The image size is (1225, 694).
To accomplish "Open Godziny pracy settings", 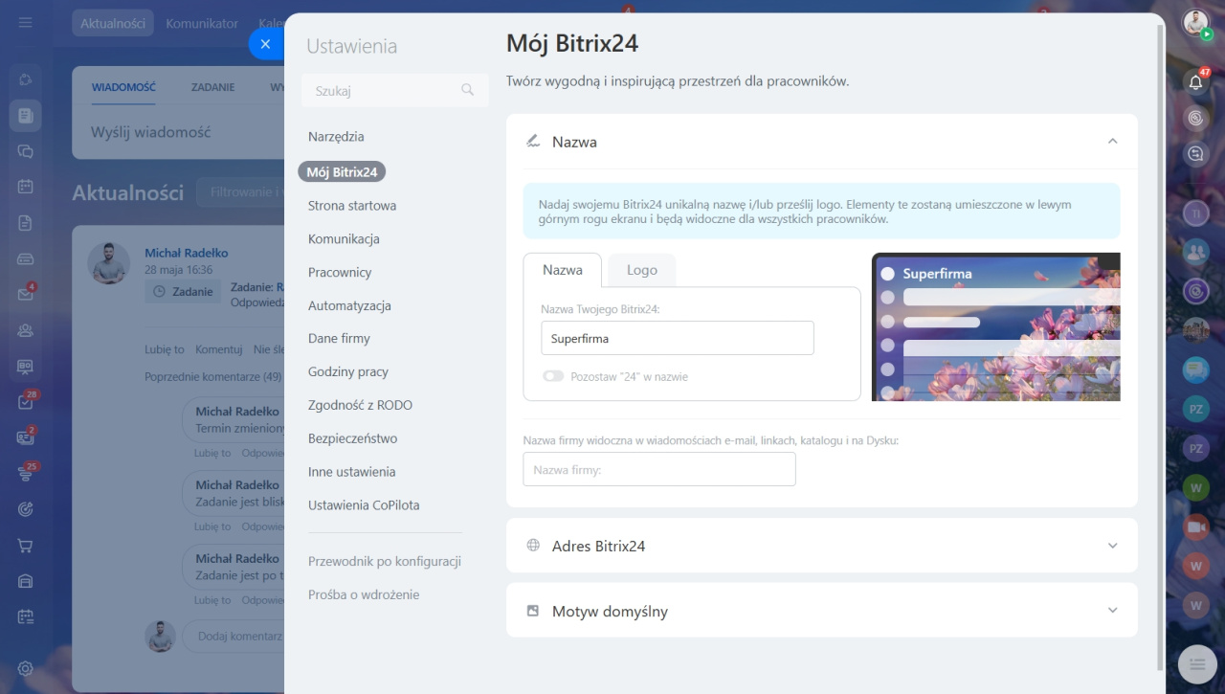I will [348, 372].
